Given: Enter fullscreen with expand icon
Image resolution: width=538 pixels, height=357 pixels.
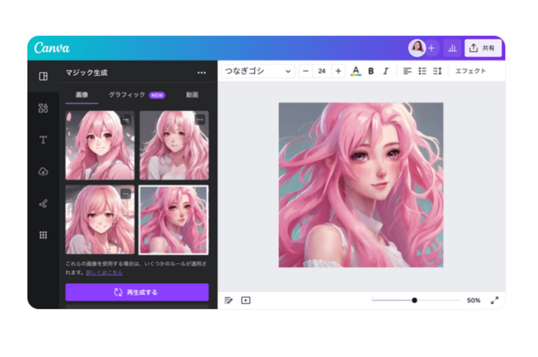Looking at the screenshot, I should (x=495, y=300).
